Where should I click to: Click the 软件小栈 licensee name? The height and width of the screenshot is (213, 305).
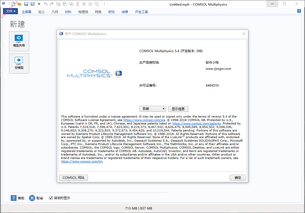pyautogui.click(x=212, y=62)
